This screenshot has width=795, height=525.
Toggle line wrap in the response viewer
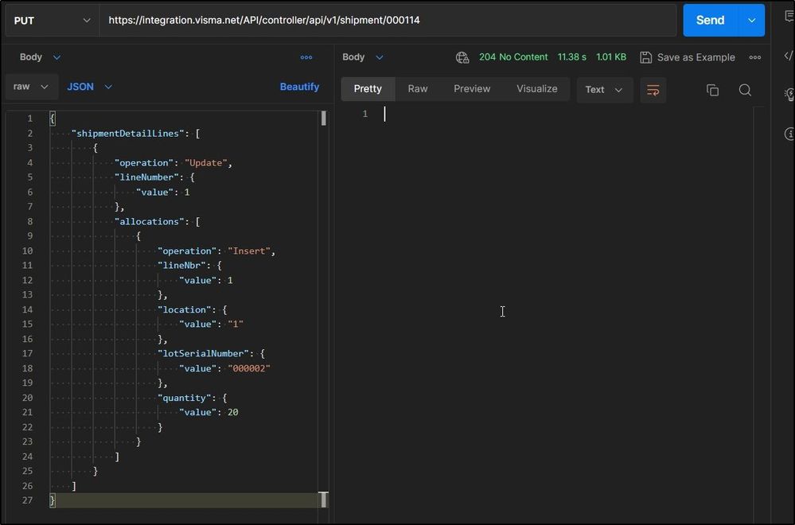coord(653,90)
